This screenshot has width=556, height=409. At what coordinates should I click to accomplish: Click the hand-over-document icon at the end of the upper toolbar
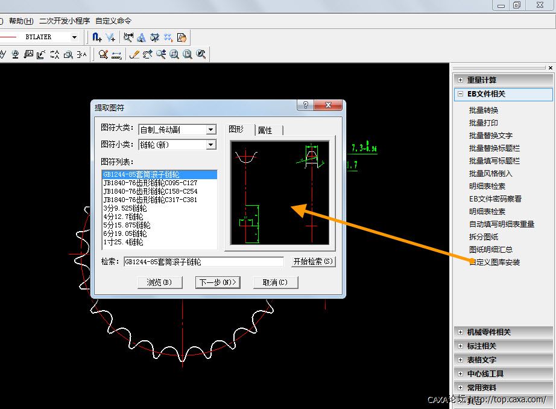pyautogui.click(x=182, y=37)
